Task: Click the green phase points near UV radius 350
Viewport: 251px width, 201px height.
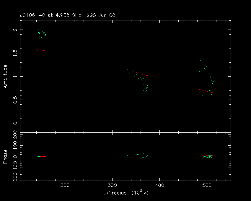Action: tap(138, 155)
